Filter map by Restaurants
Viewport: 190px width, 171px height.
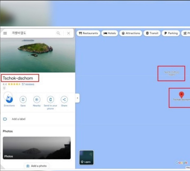click(x=88, y=33)
